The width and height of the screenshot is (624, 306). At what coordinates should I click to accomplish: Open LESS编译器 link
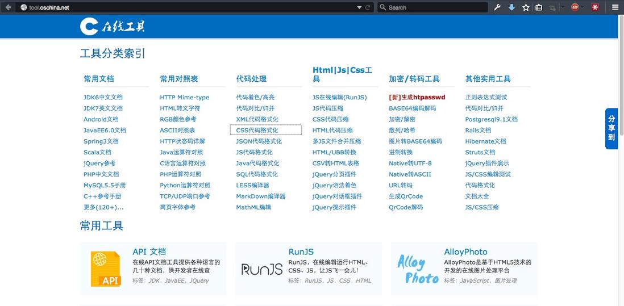click(253, 185)
